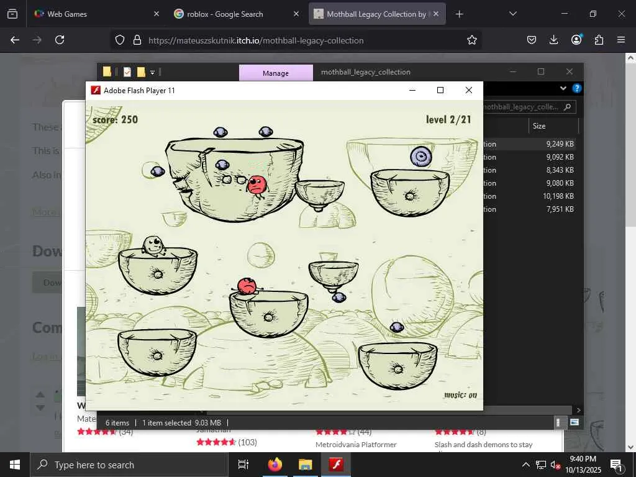
Task: Sort files by Size column
Action: coord(539,125)
